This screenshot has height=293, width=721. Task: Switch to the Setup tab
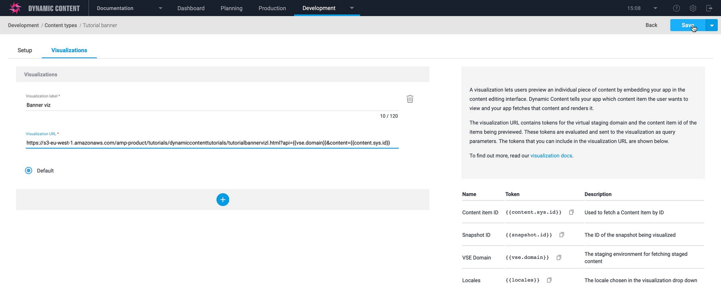[25, 50]
